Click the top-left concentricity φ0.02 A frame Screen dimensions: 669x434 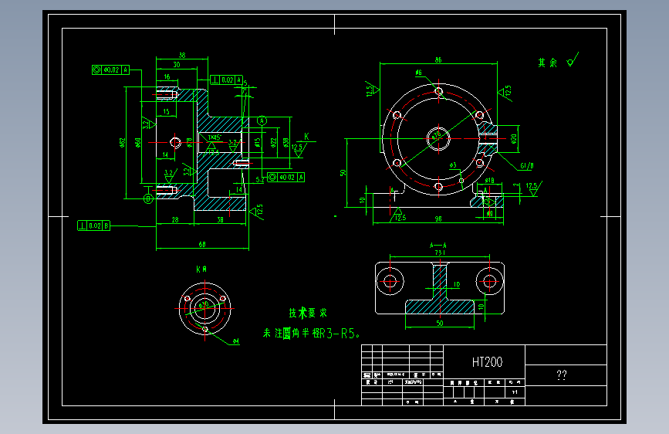pos(110,70)
